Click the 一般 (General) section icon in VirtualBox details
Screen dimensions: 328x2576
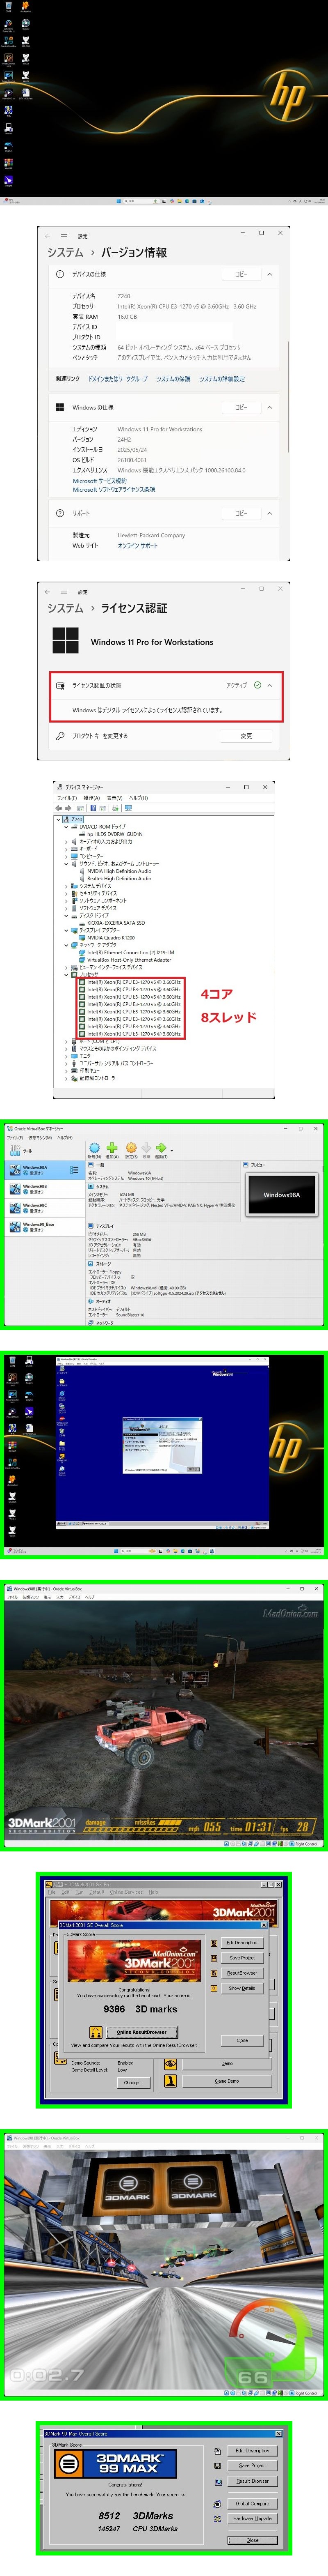91,1165
